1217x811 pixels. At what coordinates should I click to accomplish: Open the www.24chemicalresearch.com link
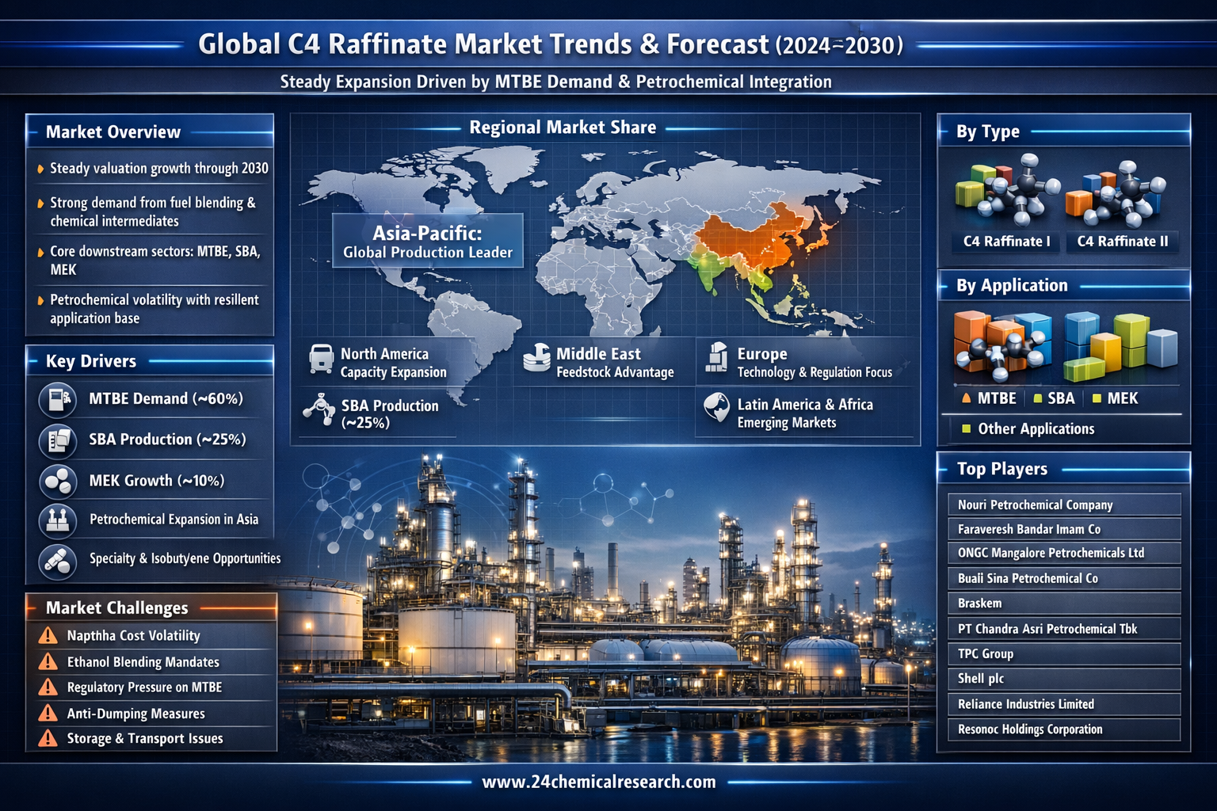tap(599, 782)
